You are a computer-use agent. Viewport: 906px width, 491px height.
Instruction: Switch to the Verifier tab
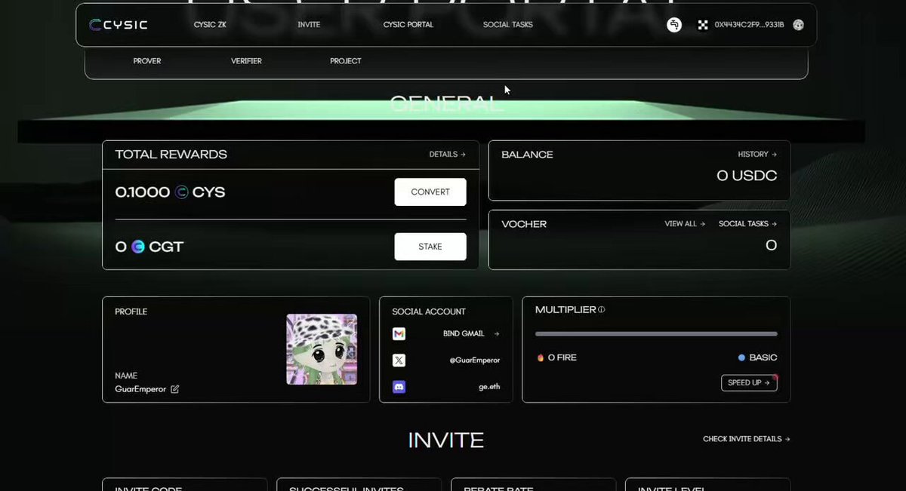(246, 61)
